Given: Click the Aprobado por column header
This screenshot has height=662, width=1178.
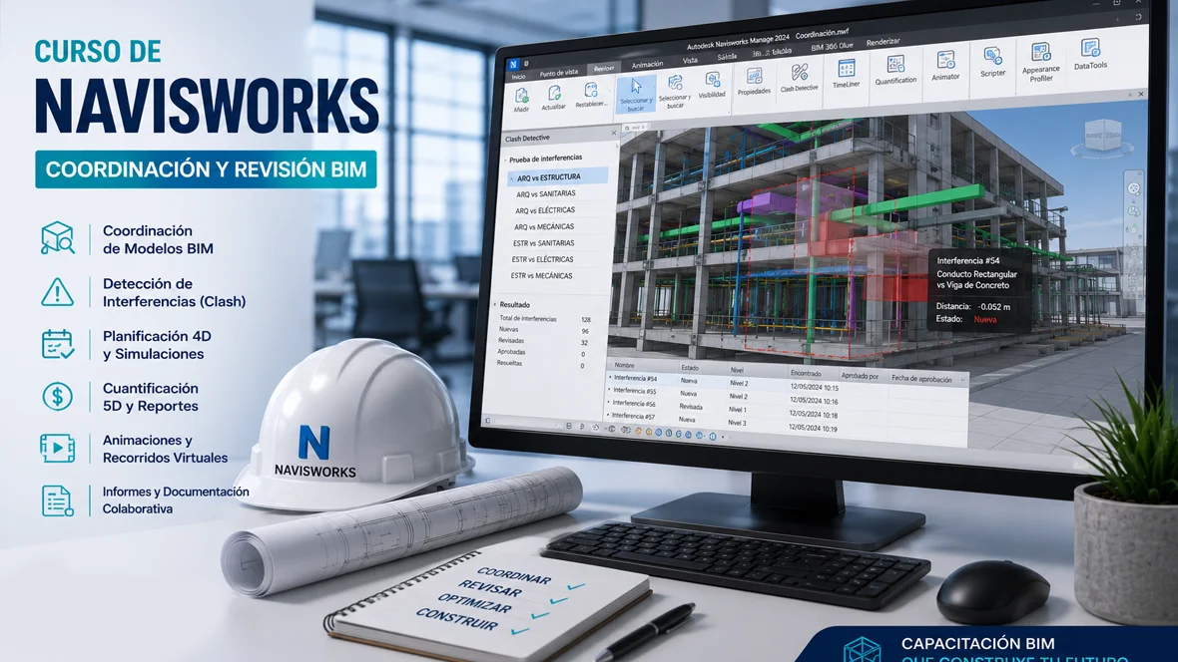Looking at the screenshot, I should point(860,376).
